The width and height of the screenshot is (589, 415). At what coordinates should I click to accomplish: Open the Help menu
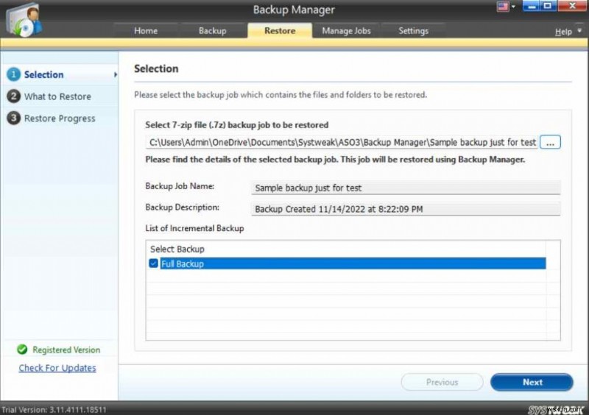tap(563, 32)
